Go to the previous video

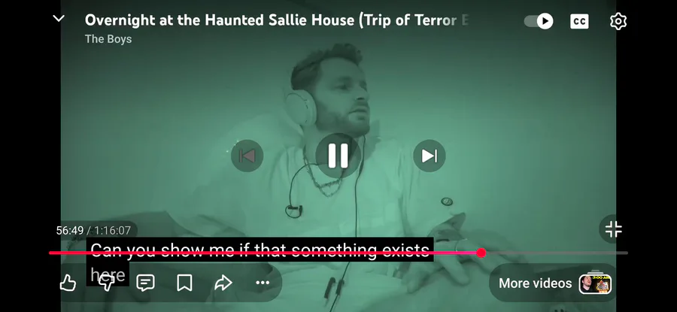point(247,156)
